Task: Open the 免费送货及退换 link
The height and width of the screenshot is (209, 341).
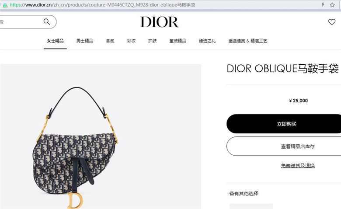Action: tap(298, 166)
